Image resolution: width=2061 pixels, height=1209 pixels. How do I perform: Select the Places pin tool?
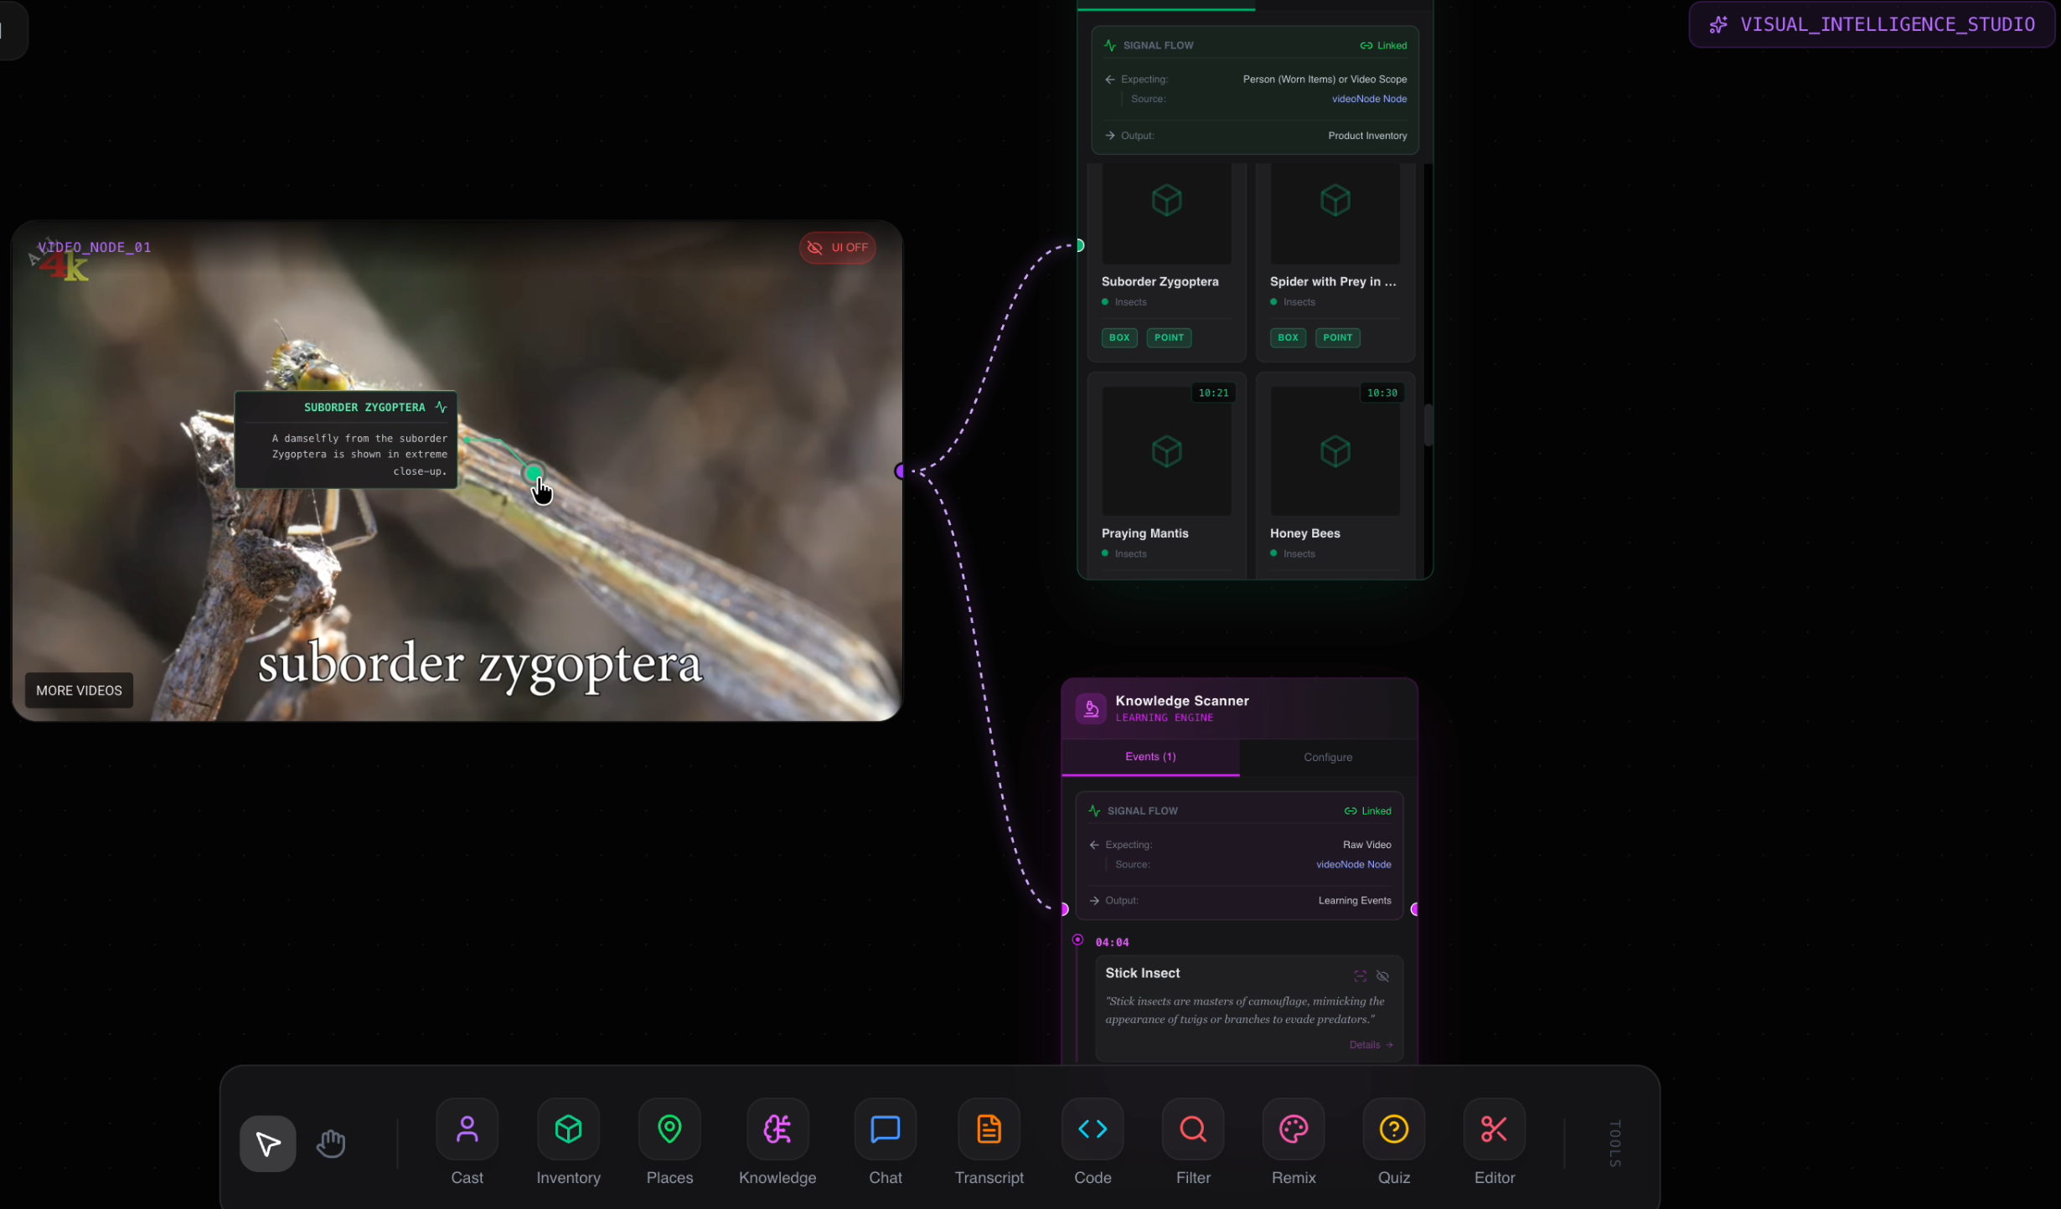click(669, 1129)
